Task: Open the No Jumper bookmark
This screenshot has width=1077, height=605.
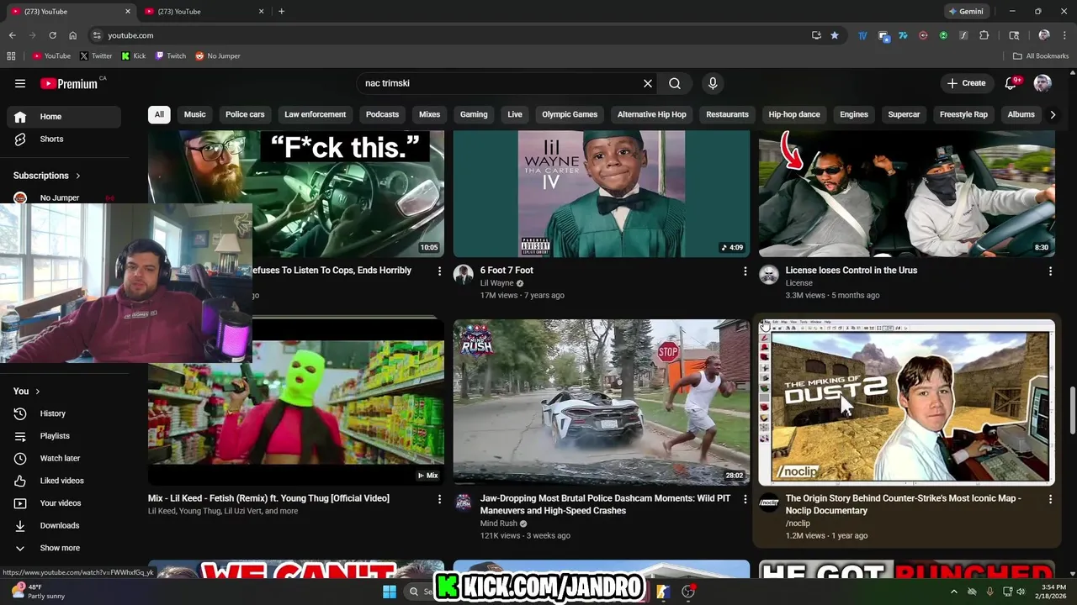Action: 218,56
